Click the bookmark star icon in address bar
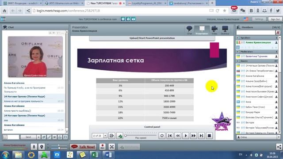The height and width of the screenshot is (159, 283). pos(225,11)
